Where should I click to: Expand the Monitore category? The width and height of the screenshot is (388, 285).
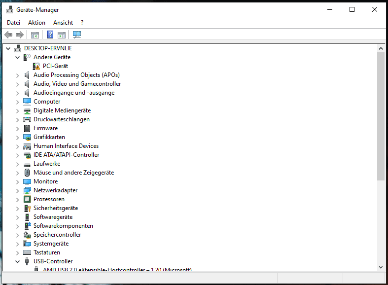pyautogui.click(x=17, y=182)
